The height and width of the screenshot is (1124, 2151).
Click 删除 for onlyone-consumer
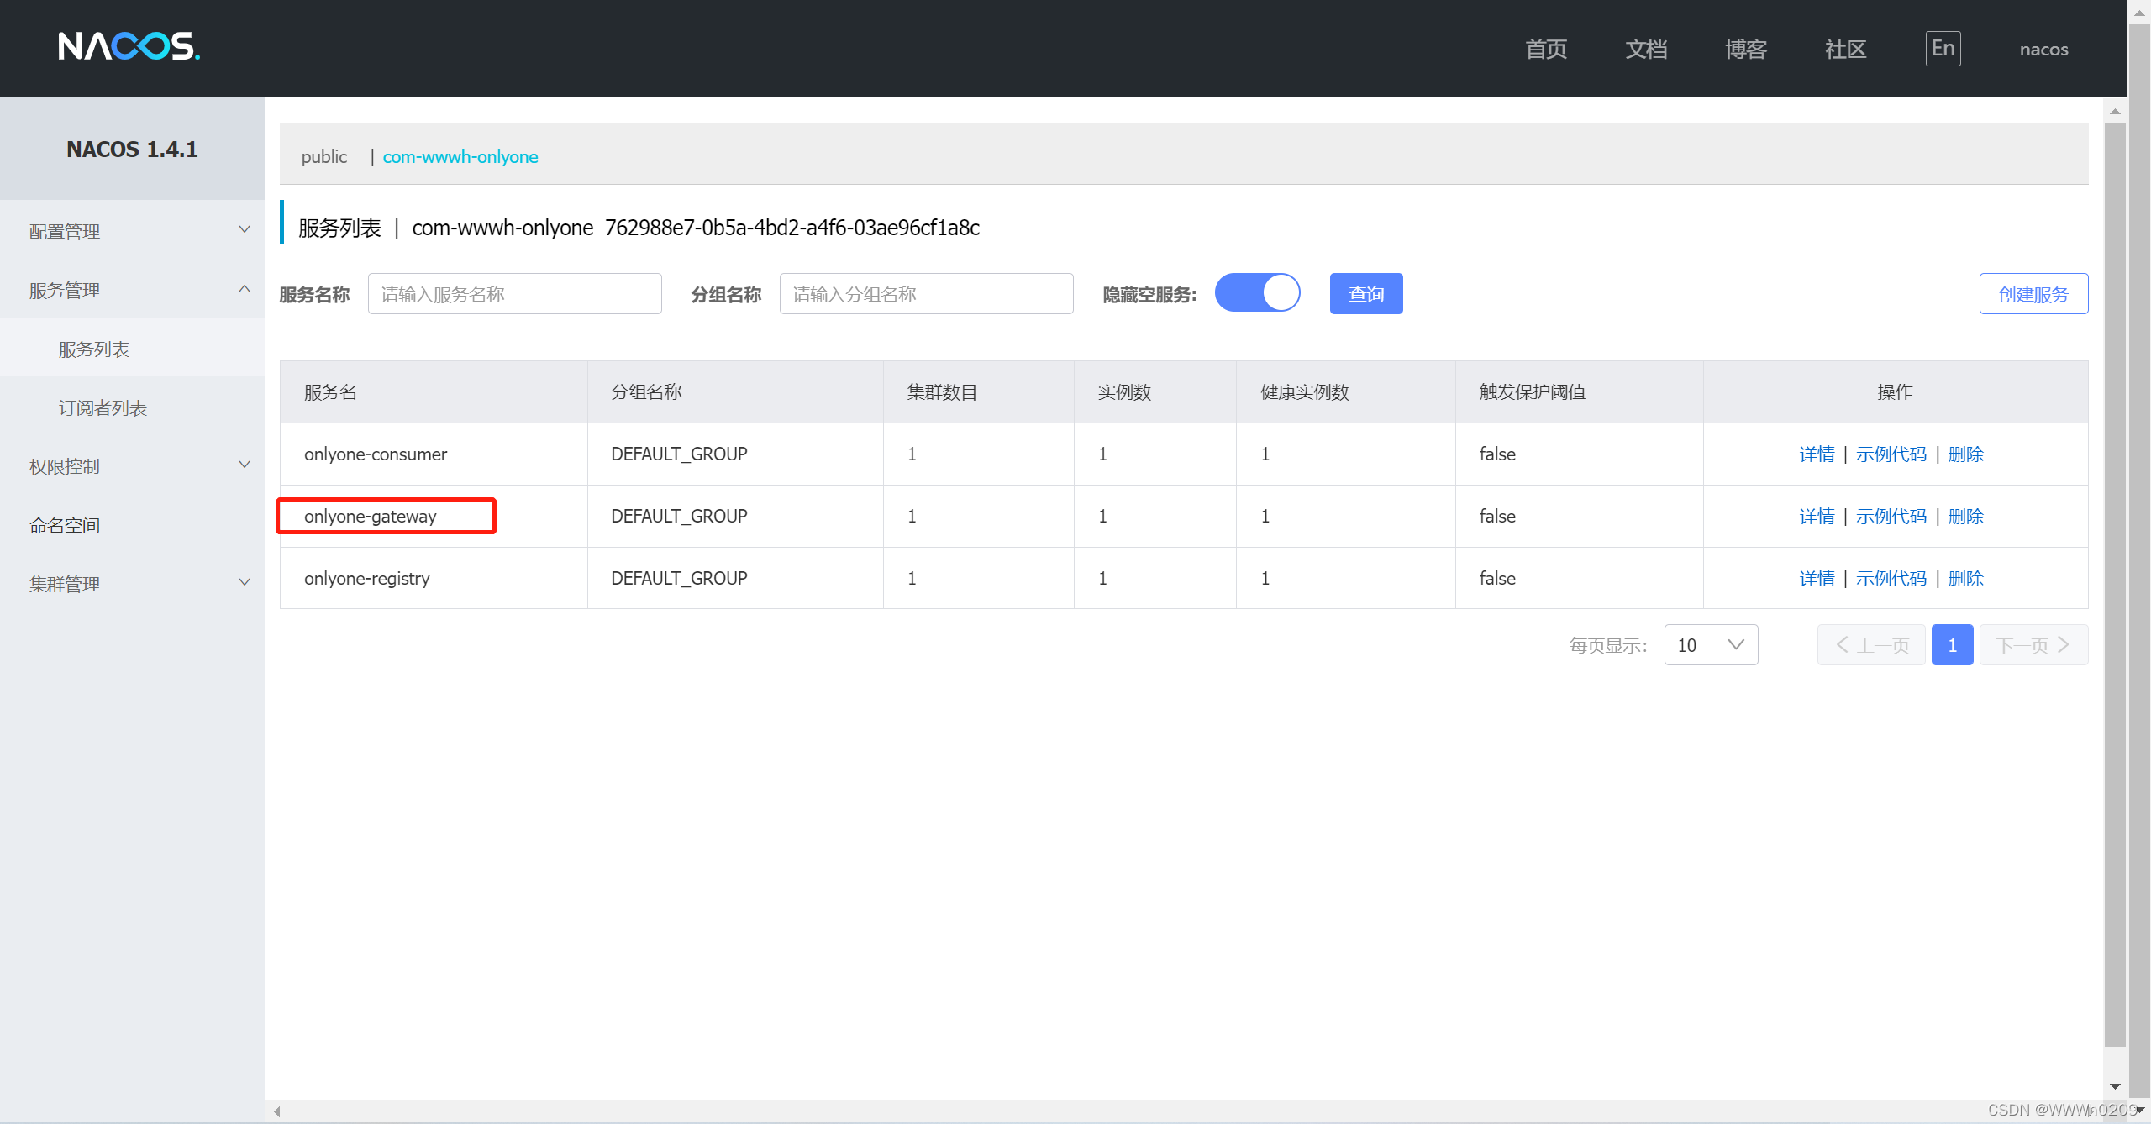[x=1965, y=454]
